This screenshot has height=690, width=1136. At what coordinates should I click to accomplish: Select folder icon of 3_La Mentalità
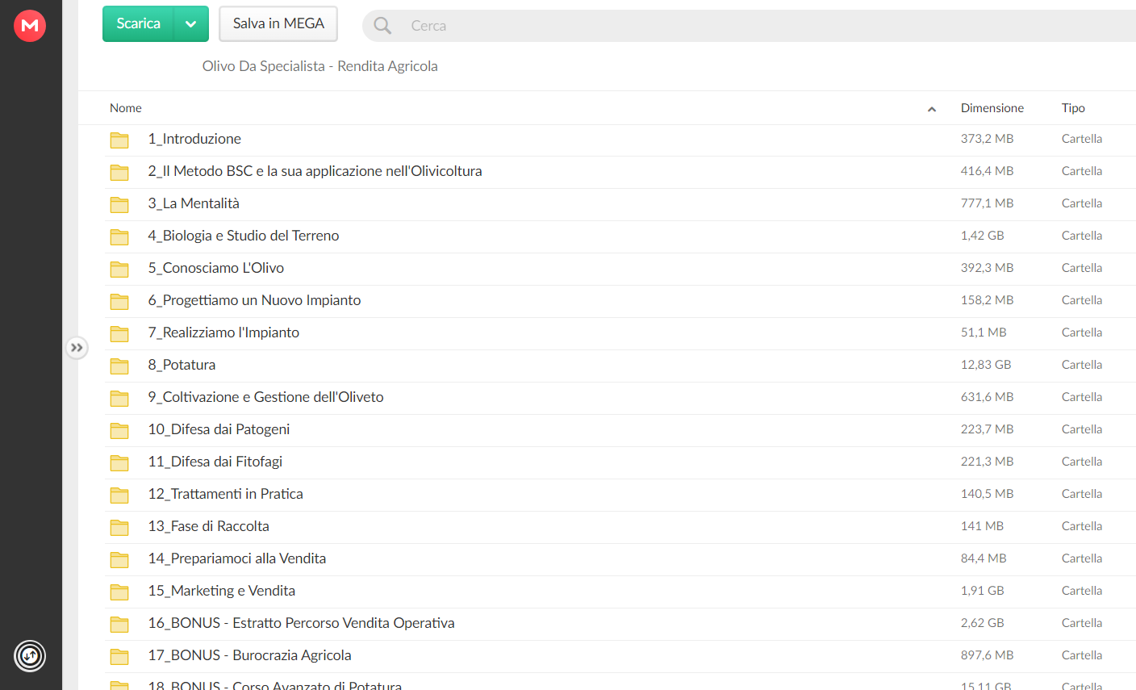point(119,204)
